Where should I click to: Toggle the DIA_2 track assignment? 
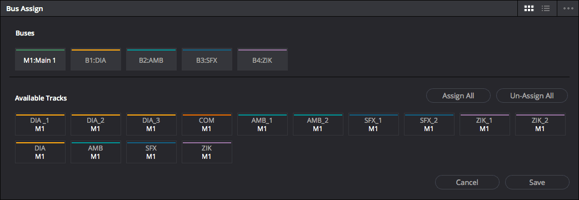coord(96,124)
